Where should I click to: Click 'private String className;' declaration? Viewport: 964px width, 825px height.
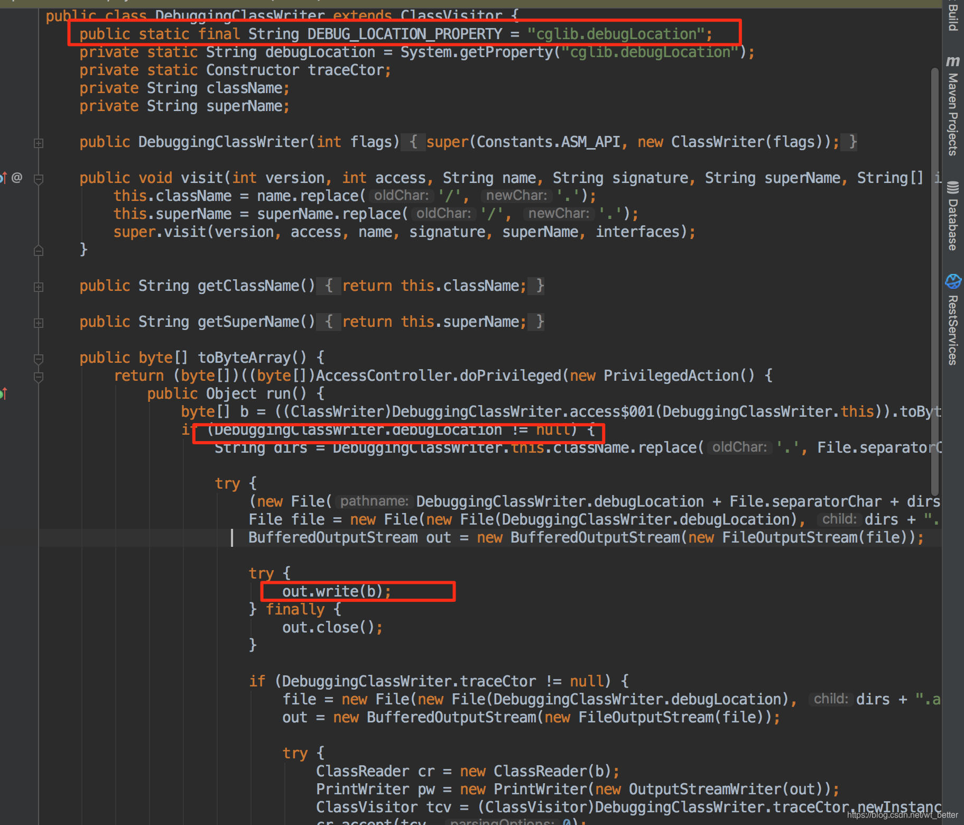point(184,88)
